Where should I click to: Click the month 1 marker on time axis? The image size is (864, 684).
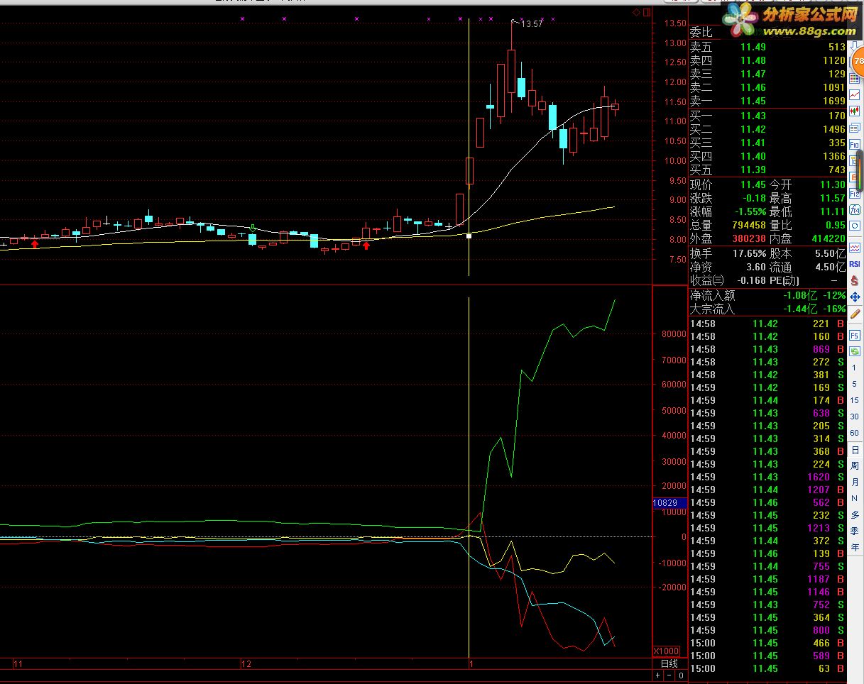(471, 665)
